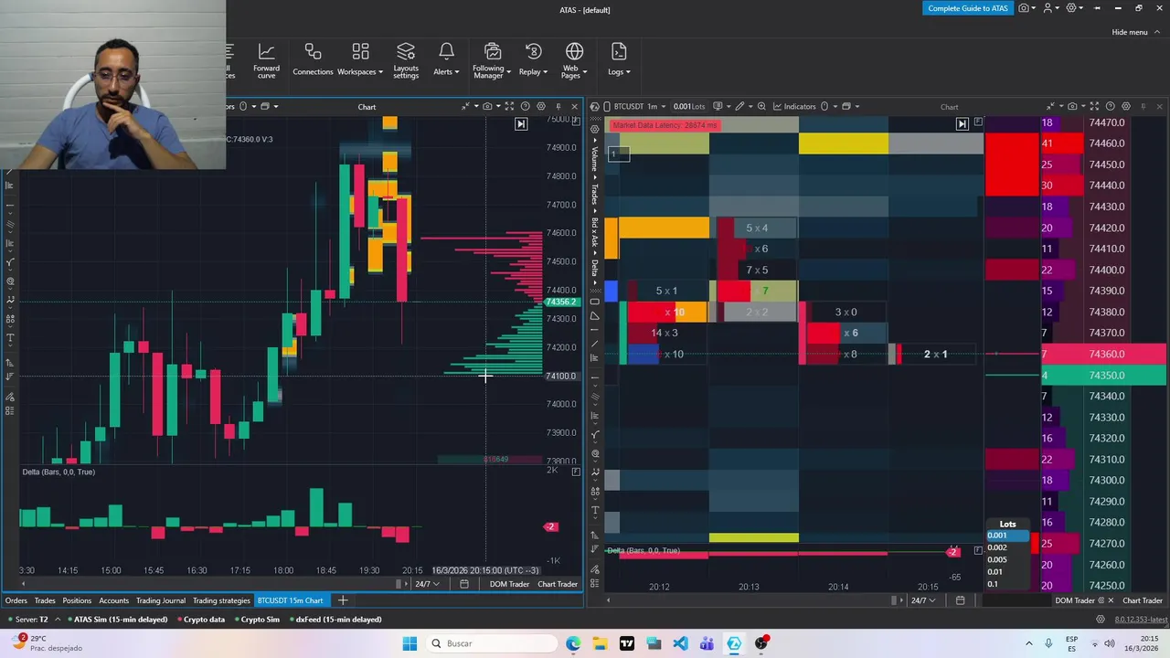Select 0.005 lot size

[1007, 559]
